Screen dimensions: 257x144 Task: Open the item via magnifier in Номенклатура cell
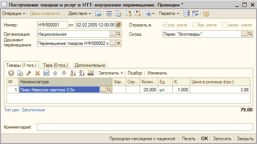108,90
